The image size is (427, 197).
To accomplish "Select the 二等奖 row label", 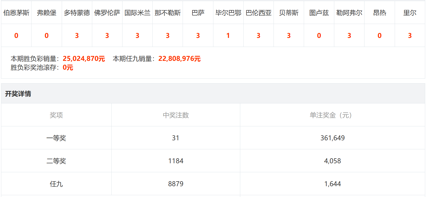I will [x=56, y=161].
